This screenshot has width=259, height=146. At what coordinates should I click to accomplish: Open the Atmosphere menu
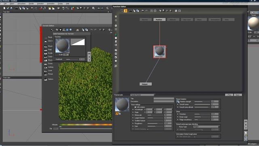pyautogui.click(x=21, y=4)
